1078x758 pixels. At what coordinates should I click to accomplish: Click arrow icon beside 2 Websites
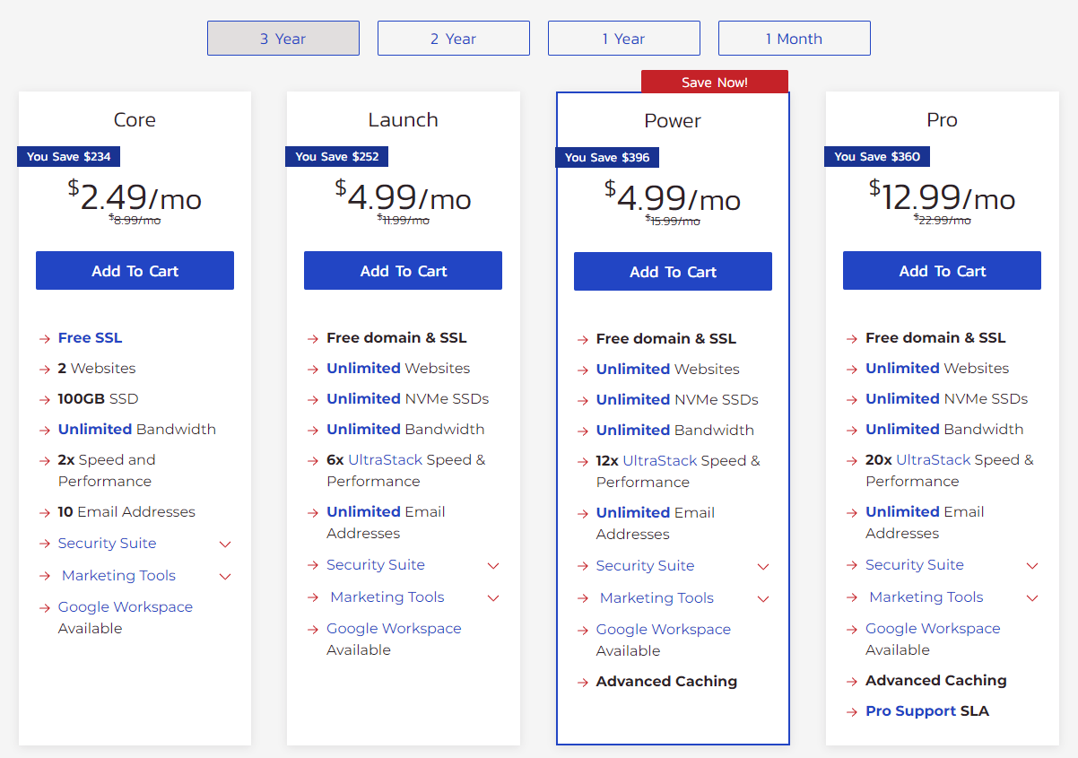44,370
